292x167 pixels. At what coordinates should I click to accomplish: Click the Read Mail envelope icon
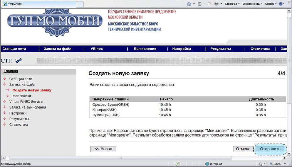209,4
